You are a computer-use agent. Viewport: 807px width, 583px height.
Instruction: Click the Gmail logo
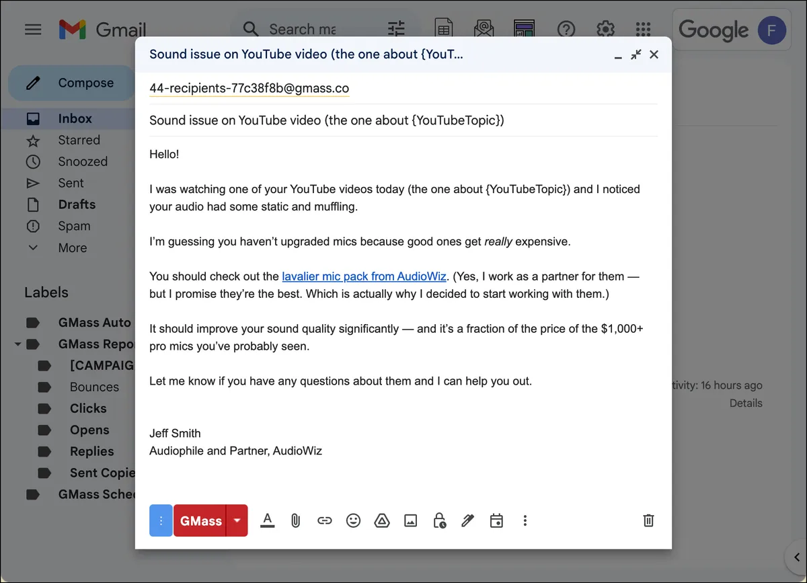click(x=102, y=30)
